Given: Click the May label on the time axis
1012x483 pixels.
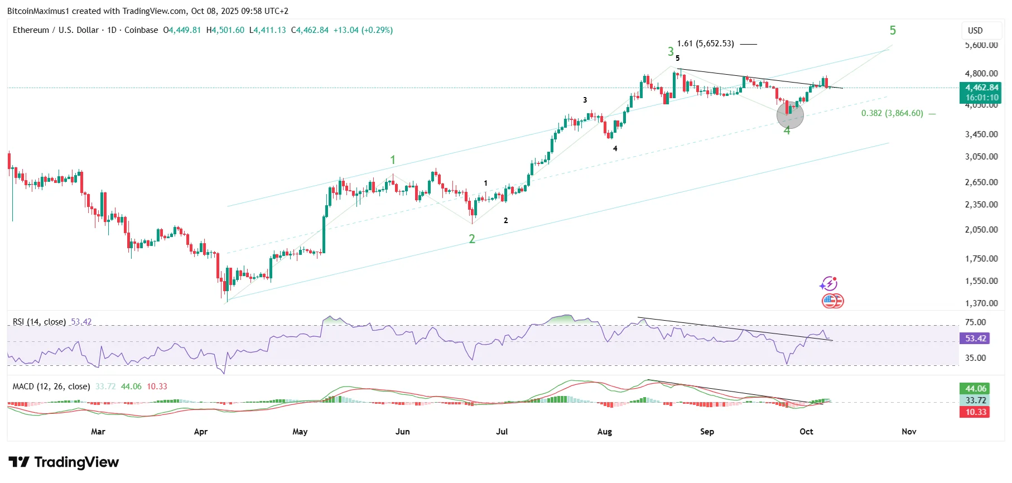Looking at the screenshot, I should point(300,432).
